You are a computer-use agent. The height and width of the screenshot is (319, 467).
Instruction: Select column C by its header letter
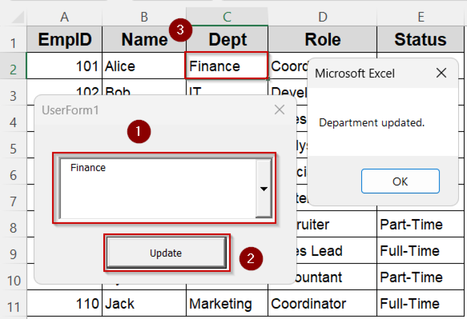227,17
